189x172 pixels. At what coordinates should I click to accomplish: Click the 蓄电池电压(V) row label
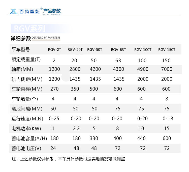pyautogui.click(x=26, y=149)
